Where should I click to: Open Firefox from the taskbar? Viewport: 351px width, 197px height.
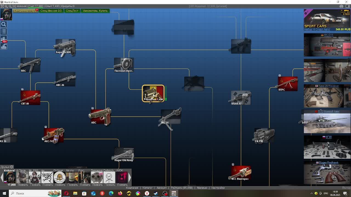pos(120,193)
